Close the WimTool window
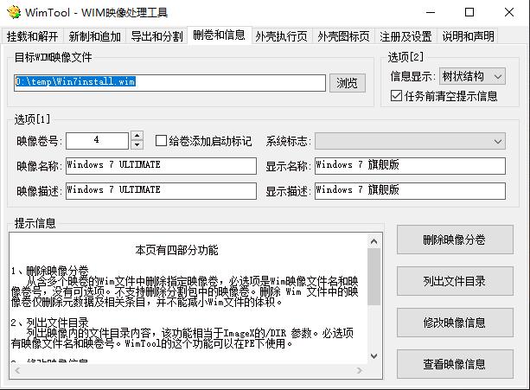530x390 pixels. 509,12
